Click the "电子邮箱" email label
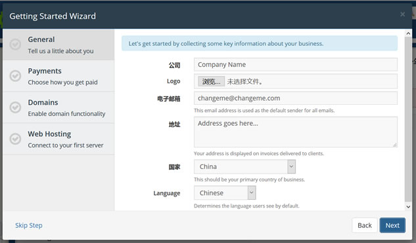416x243 pixels. point(169,99)
